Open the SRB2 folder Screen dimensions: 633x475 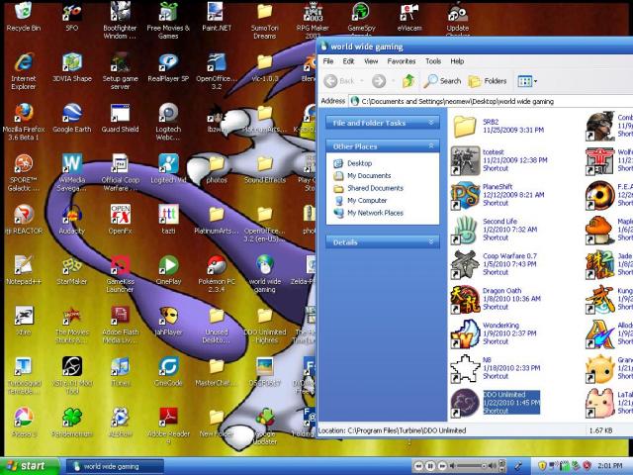click(x=466, y=125)
